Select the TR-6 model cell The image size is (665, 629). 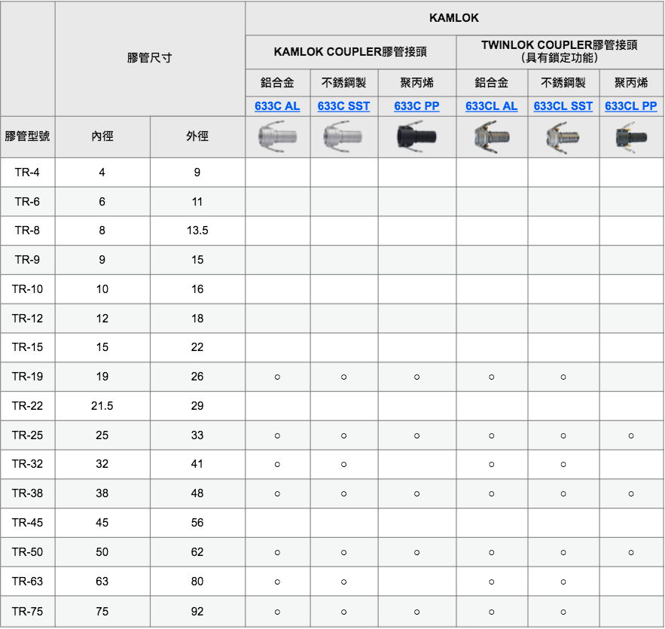pos(28,201)
